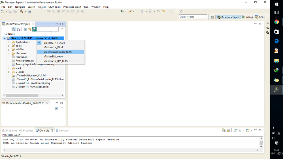Collapse all in CodeWarrior Projects panel
Viewport: 283px width, 159px height.
tap(25, 29)
